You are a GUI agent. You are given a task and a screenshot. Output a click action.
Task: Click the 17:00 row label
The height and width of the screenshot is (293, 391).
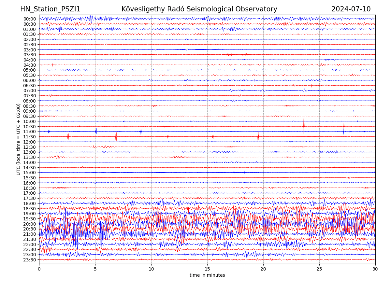coord(29,193)
